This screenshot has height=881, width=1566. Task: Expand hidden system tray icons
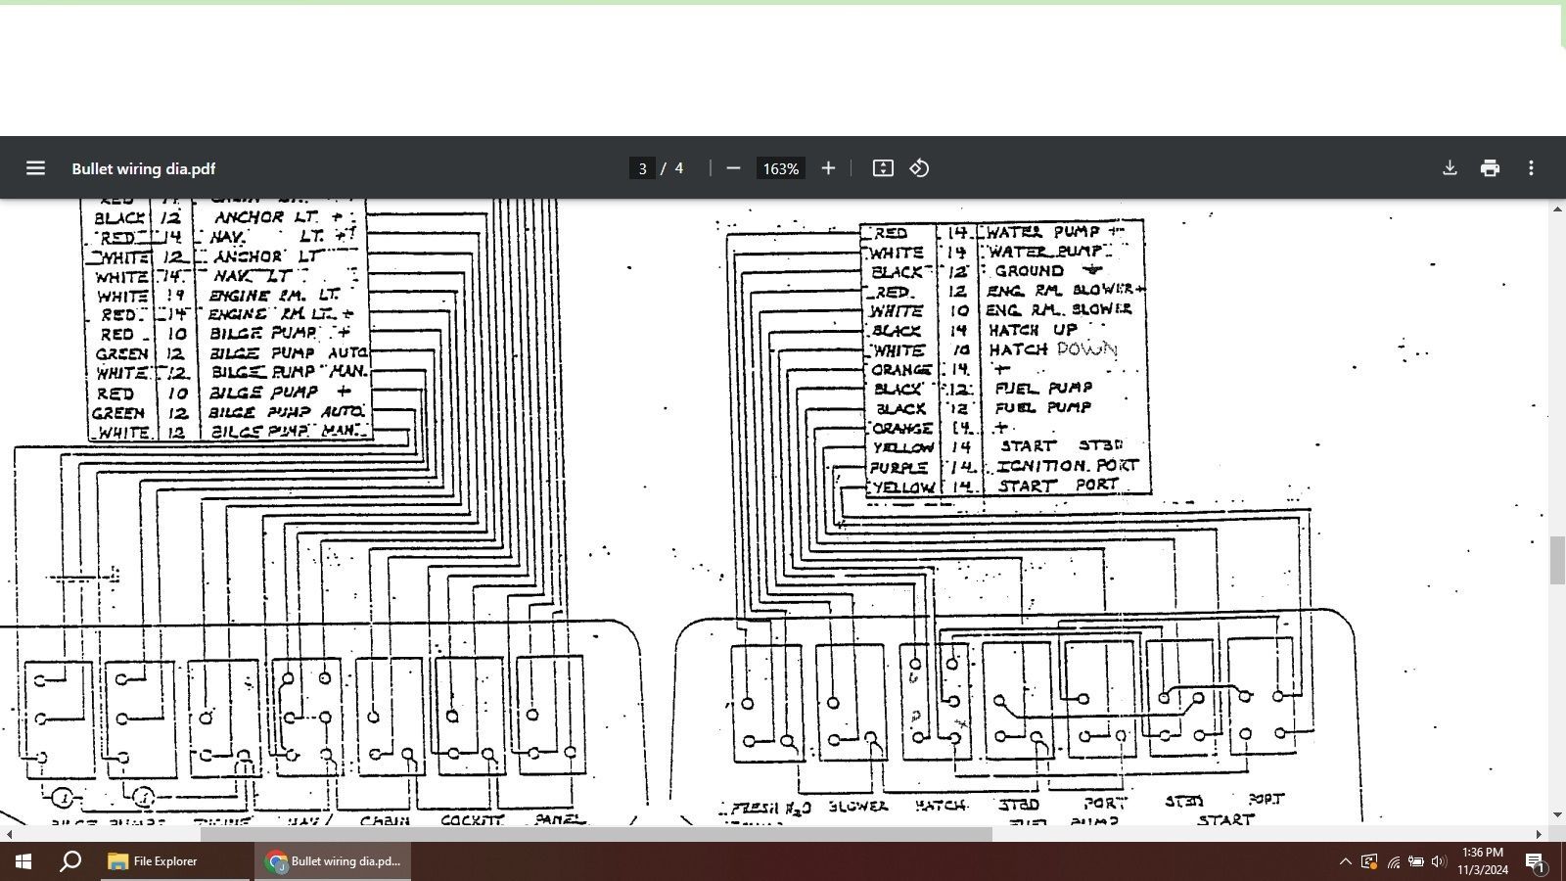coord(1345,861)
